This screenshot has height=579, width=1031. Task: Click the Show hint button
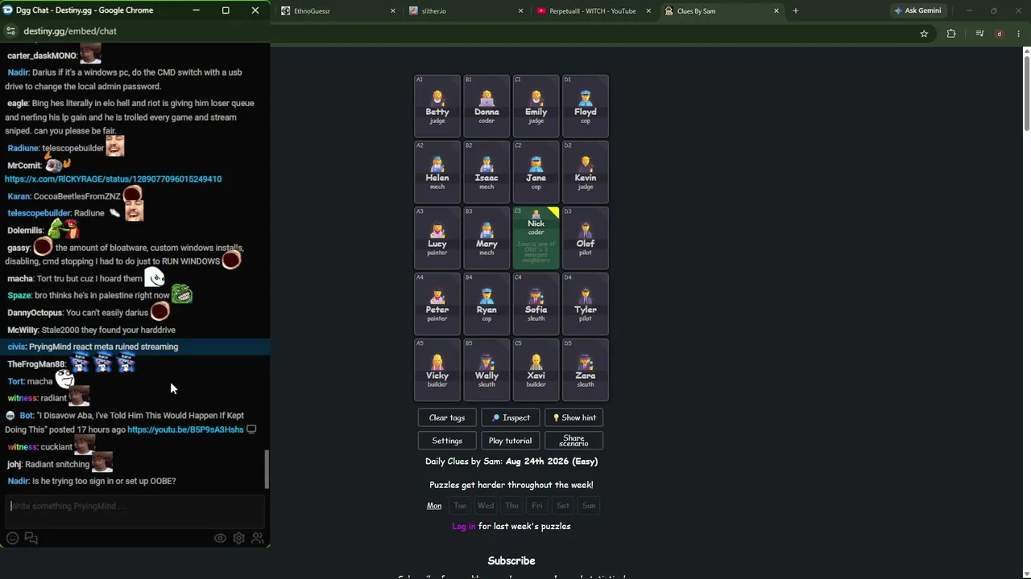[x=574, y=417]
